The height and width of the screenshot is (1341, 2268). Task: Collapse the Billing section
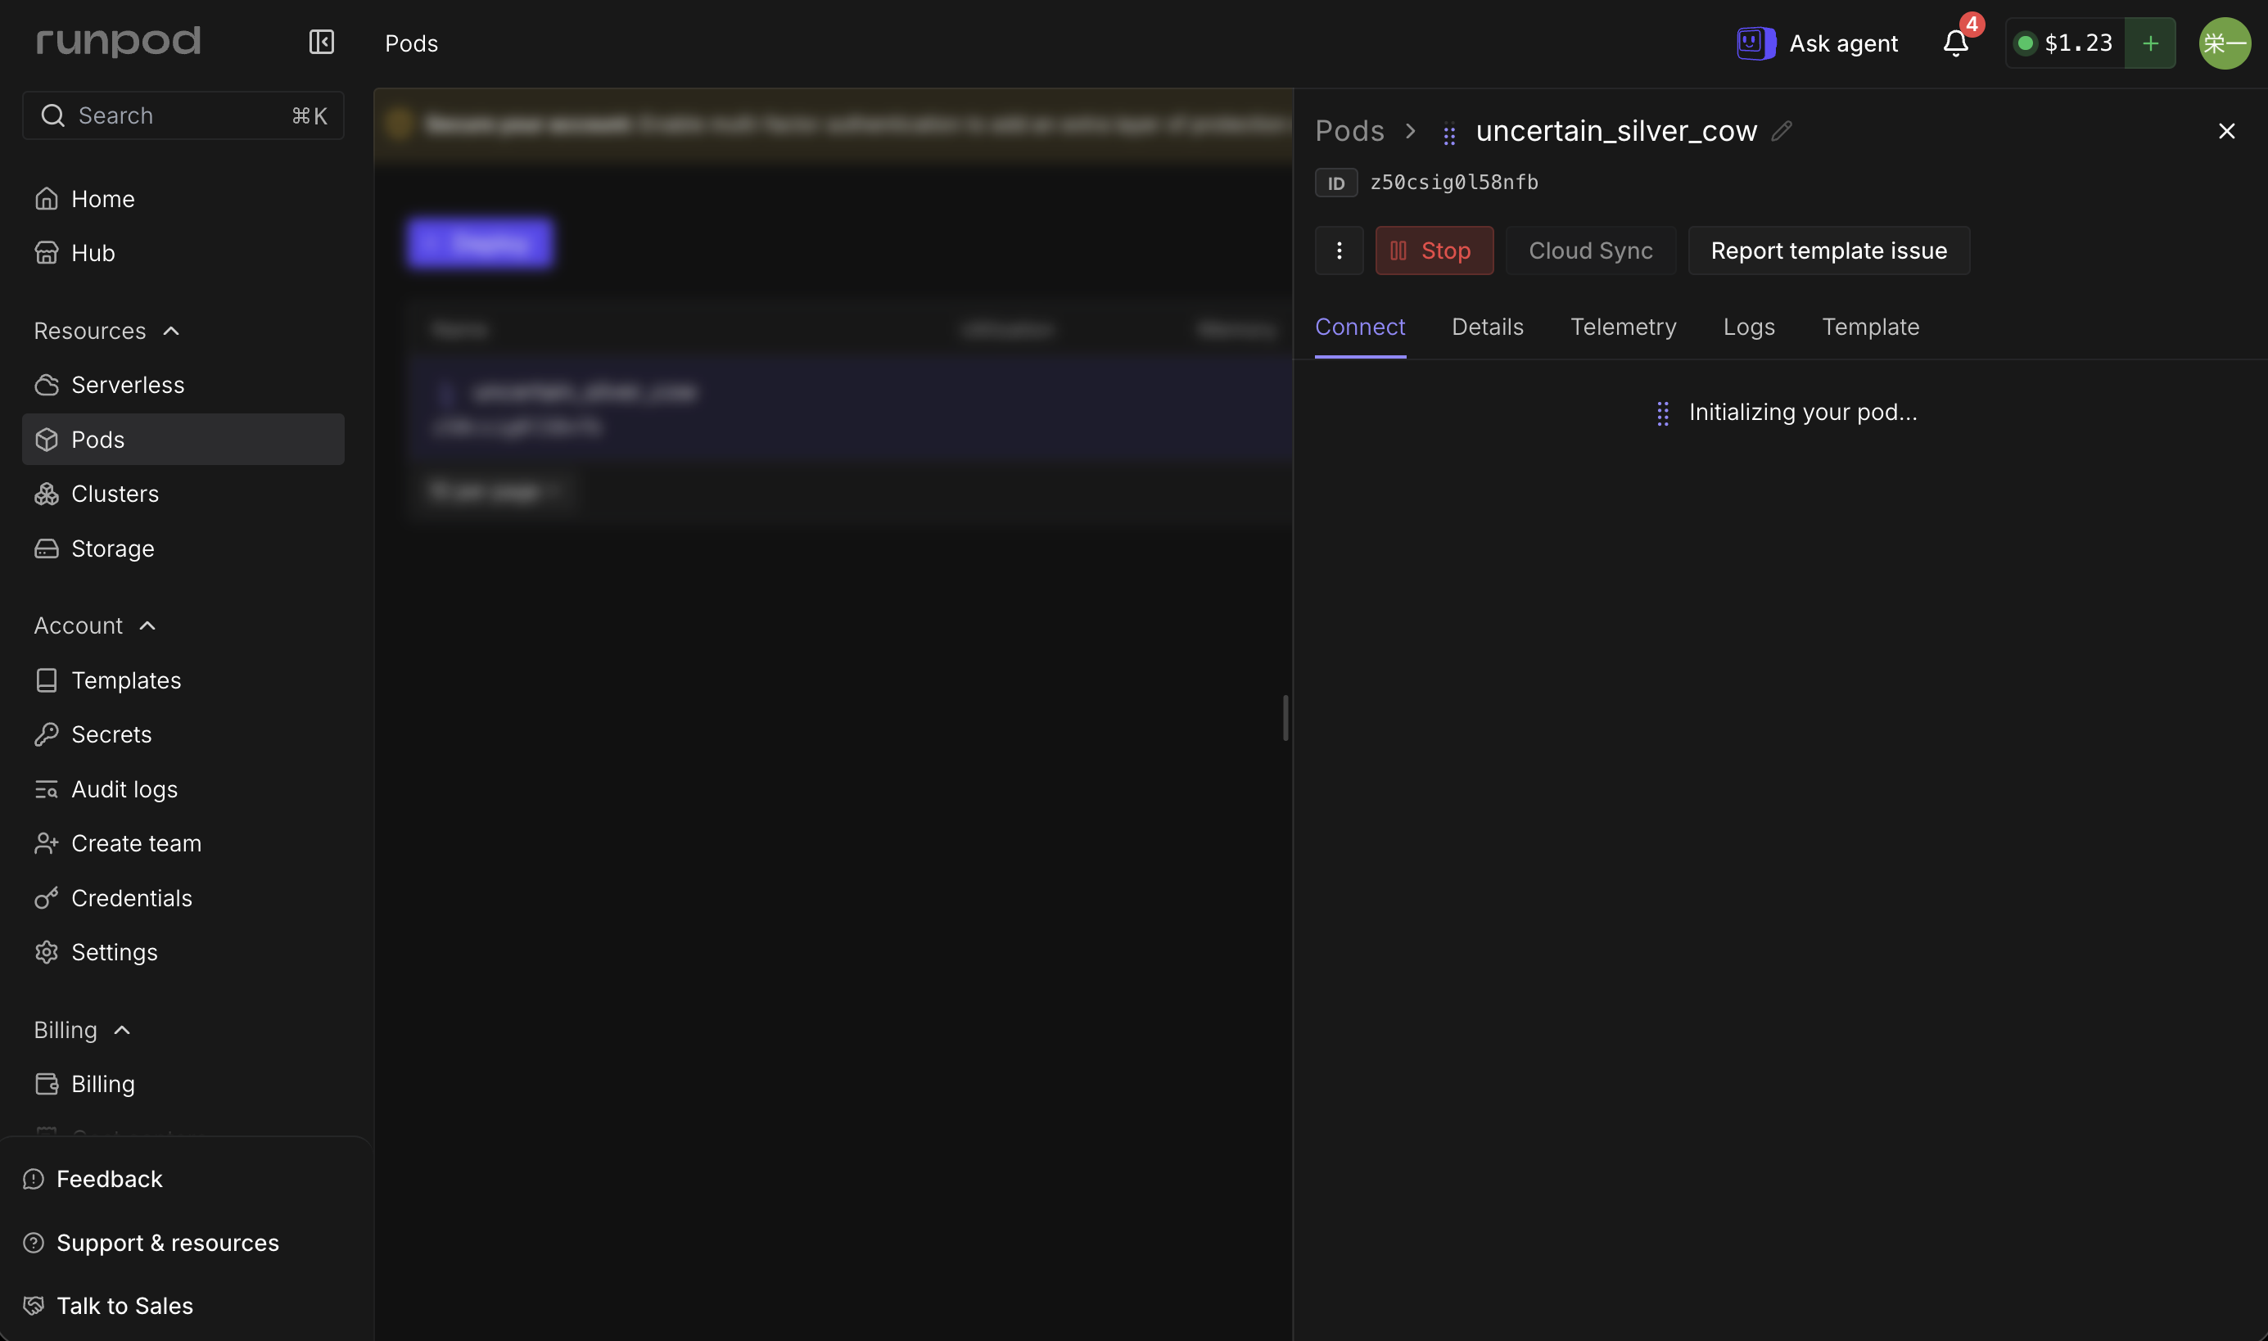84,1030
